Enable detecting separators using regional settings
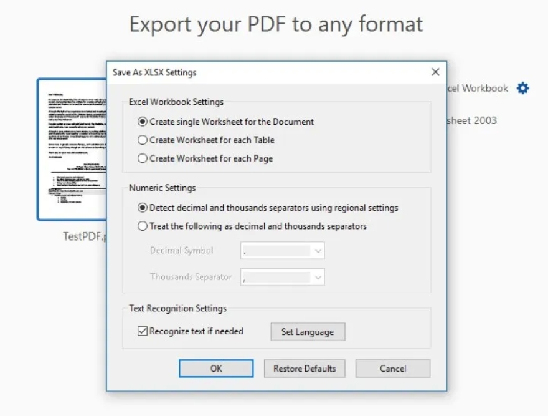 [143, 208]
